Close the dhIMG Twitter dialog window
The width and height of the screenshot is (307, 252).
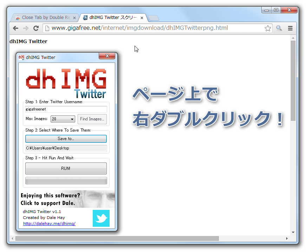pos(107,56)
